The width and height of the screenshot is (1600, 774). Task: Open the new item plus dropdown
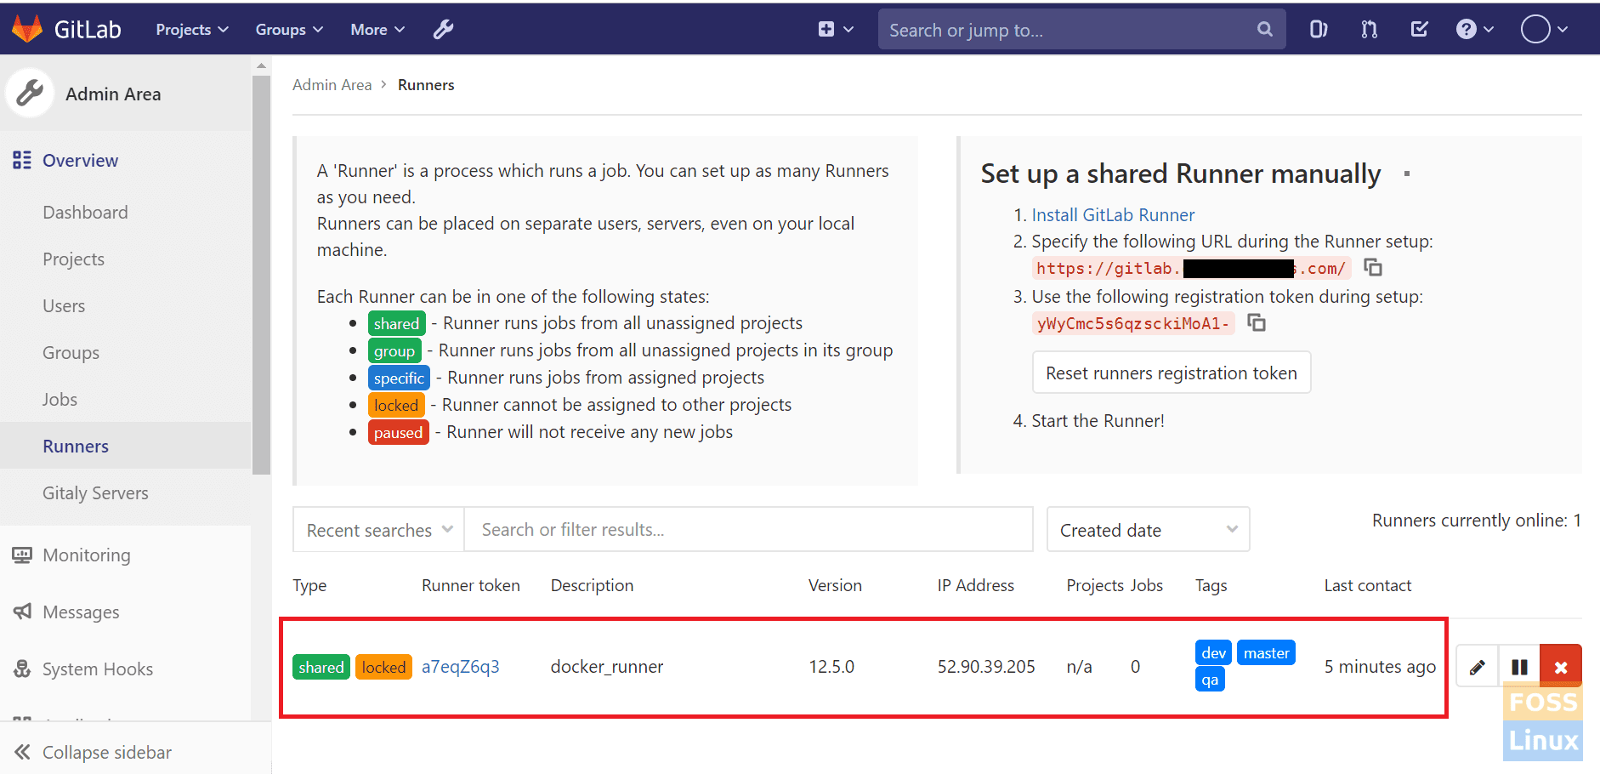point(836,30)
